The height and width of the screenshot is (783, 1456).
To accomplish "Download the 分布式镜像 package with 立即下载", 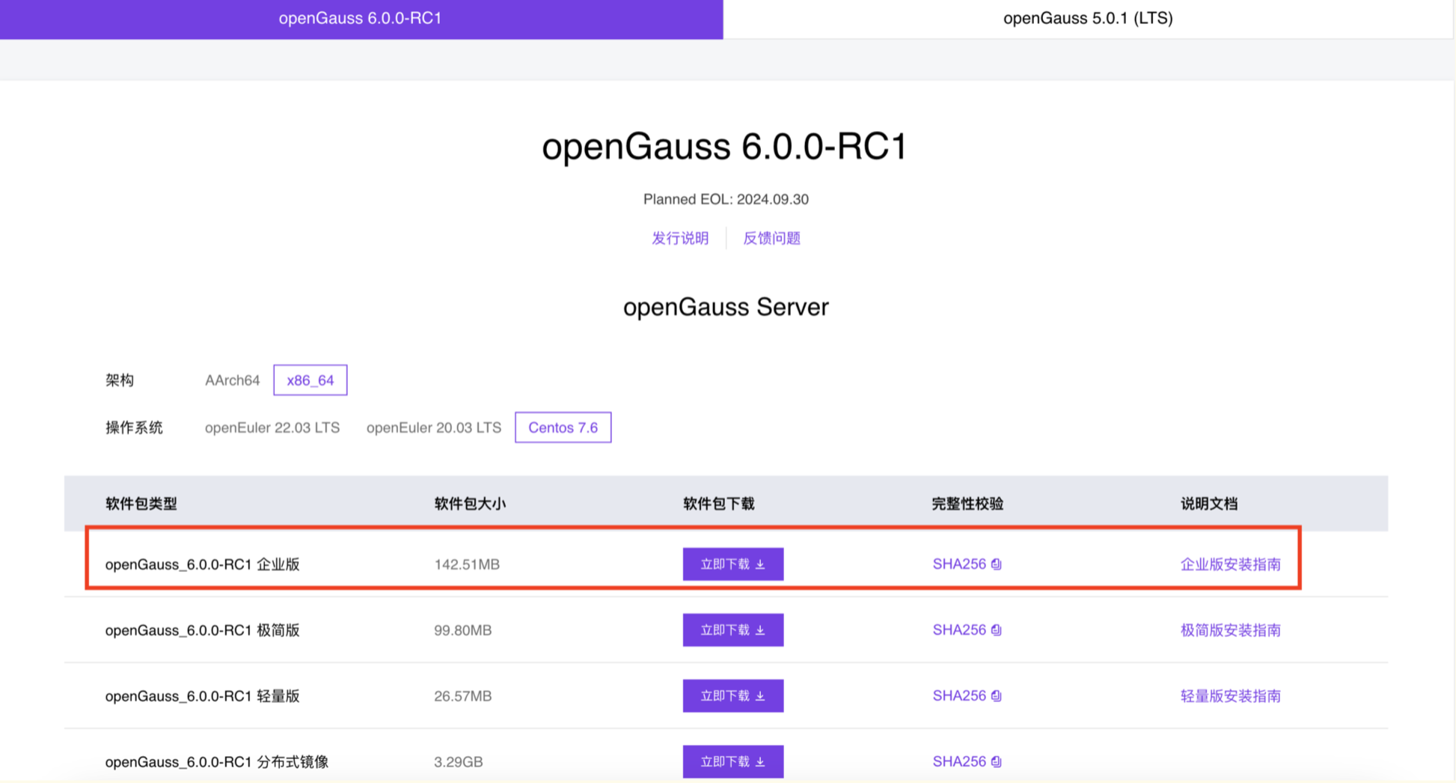I will pyautogui.click(x=733, y=762).
